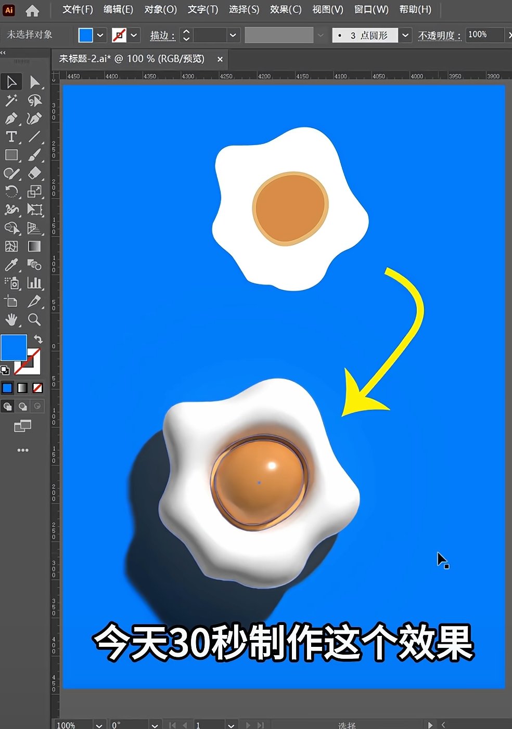512x729 pixels.
Task: Pick the Pen tool
Action: [x=11, y=119]
